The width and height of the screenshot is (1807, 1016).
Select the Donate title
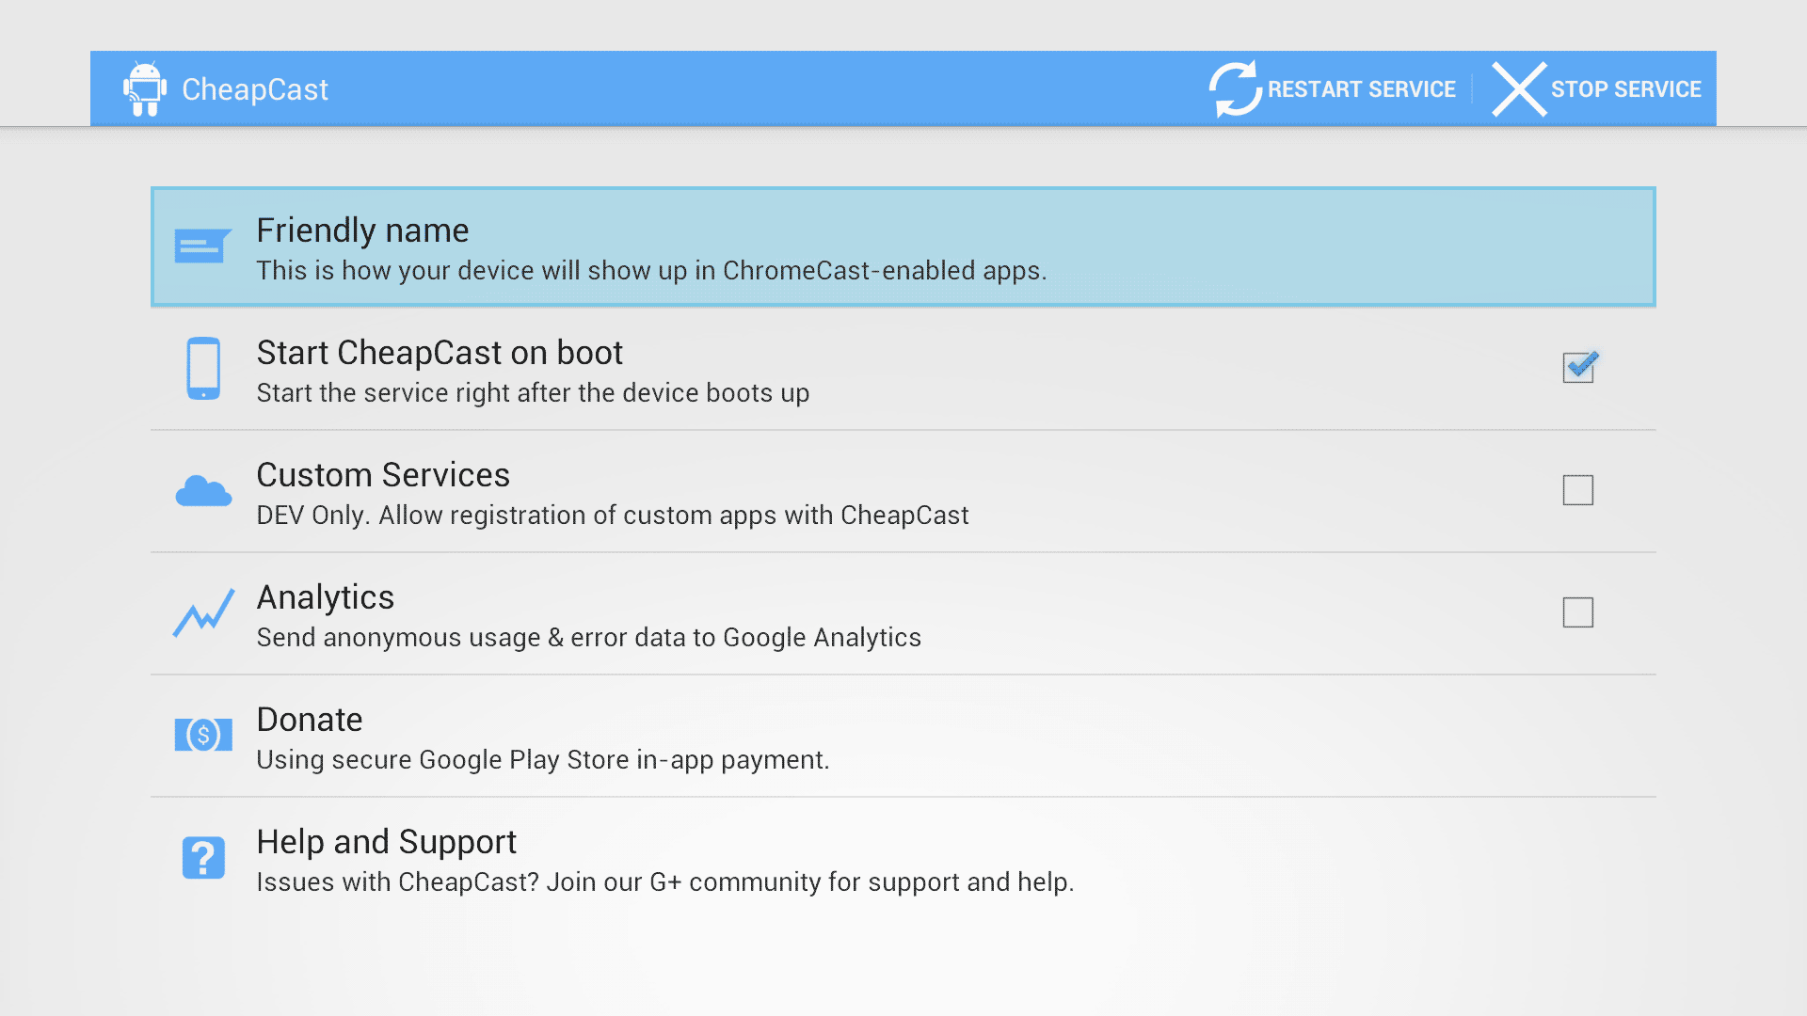point(310,720)
